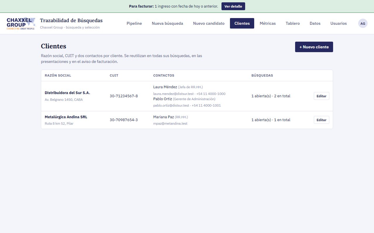Viewport: 374px width, 233px height.
Task: Click Ver detalle in billing banner
Action: 233,6
